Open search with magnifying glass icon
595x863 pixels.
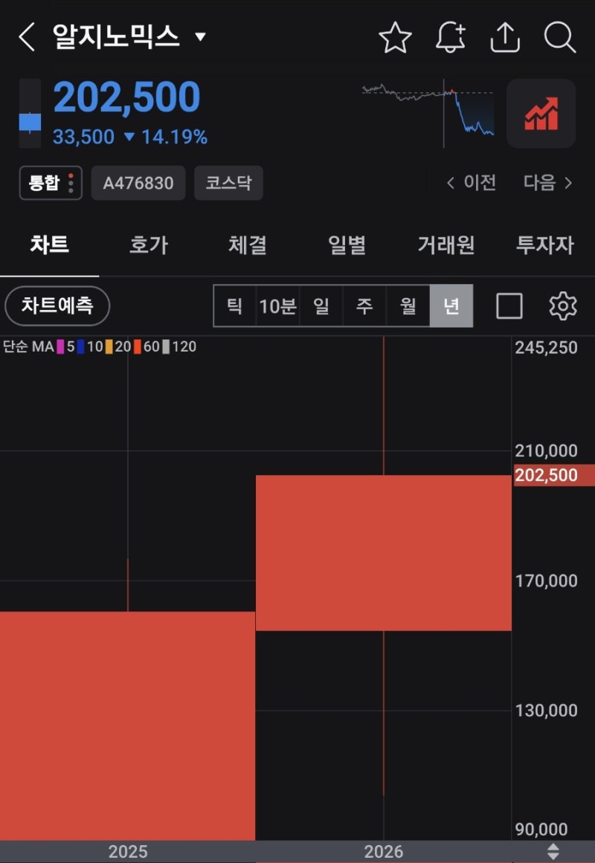pyautogui.click(x=560, y=37)
